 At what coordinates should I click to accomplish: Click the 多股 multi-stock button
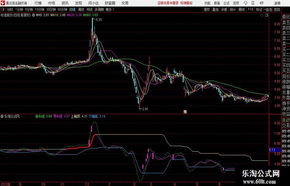(224, 9)
